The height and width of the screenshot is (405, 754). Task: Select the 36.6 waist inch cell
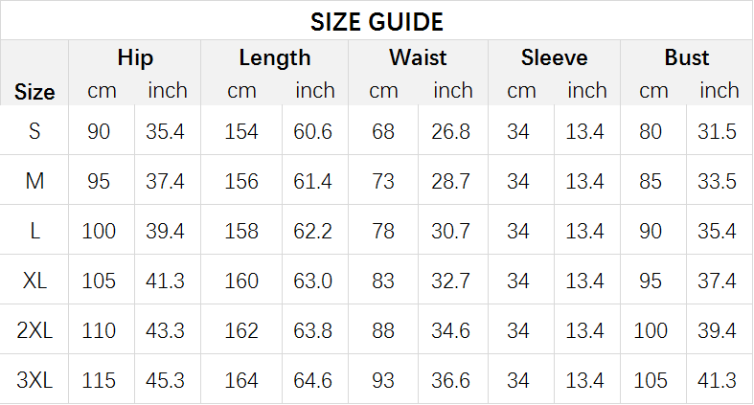[450, 380]
